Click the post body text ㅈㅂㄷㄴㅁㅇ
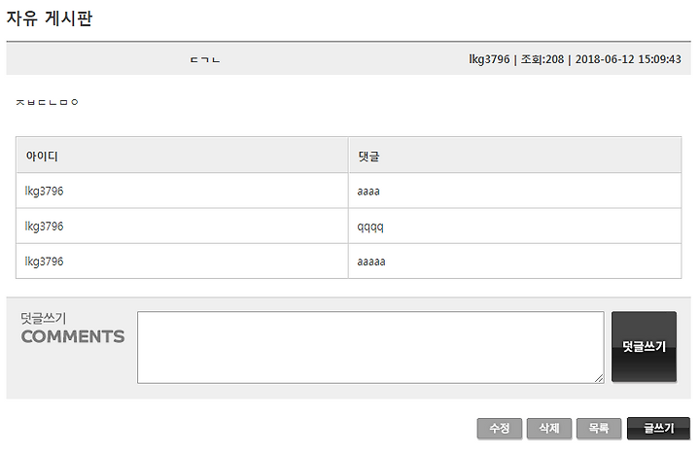Image resolution: width=700 pixels, height=454 pixels. [48, 102]
